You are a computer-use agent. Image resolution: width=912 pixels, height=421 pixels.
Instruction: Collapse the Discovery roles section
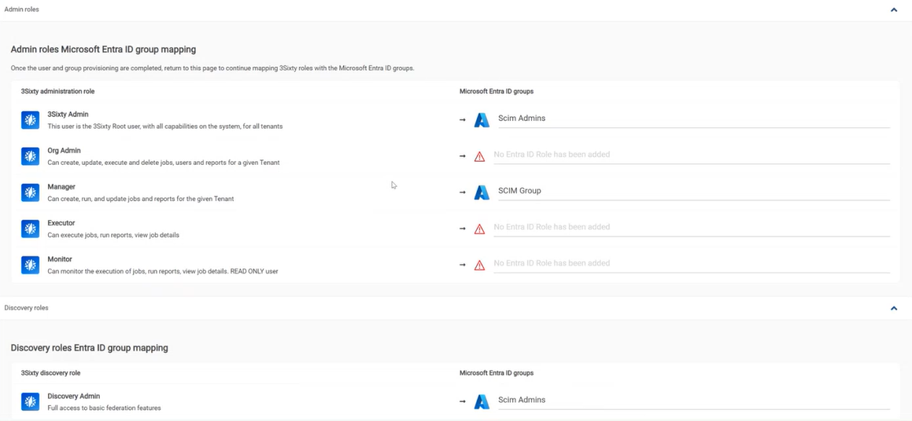coord(894,308)
